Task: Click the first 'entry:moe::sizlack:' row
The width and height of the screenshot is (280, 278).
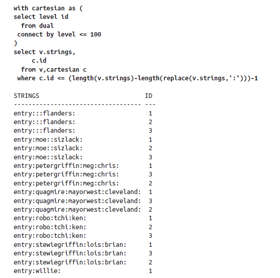Action: pyautogui.click(x=48, y=139)
